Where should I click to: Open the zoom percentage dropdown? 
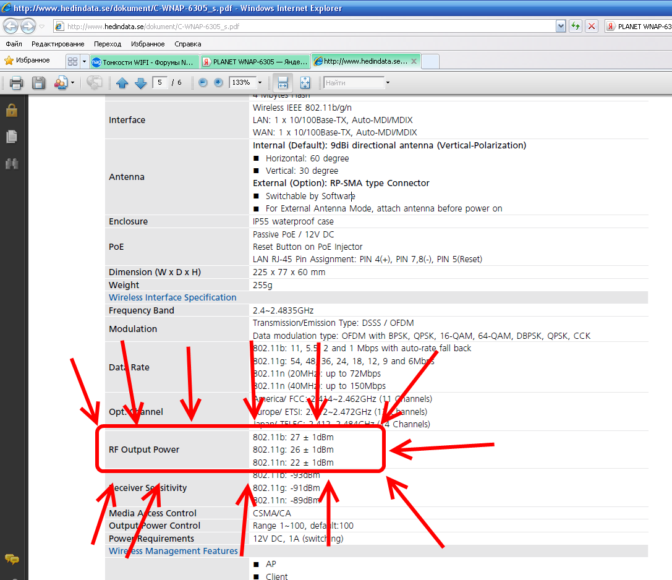click(260, 82)
